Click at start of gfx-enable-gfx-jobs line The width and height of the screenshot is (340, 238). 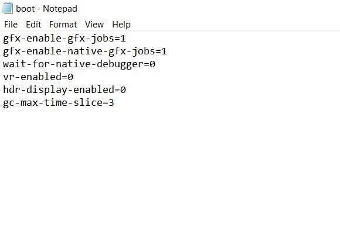tap(3, 39)
